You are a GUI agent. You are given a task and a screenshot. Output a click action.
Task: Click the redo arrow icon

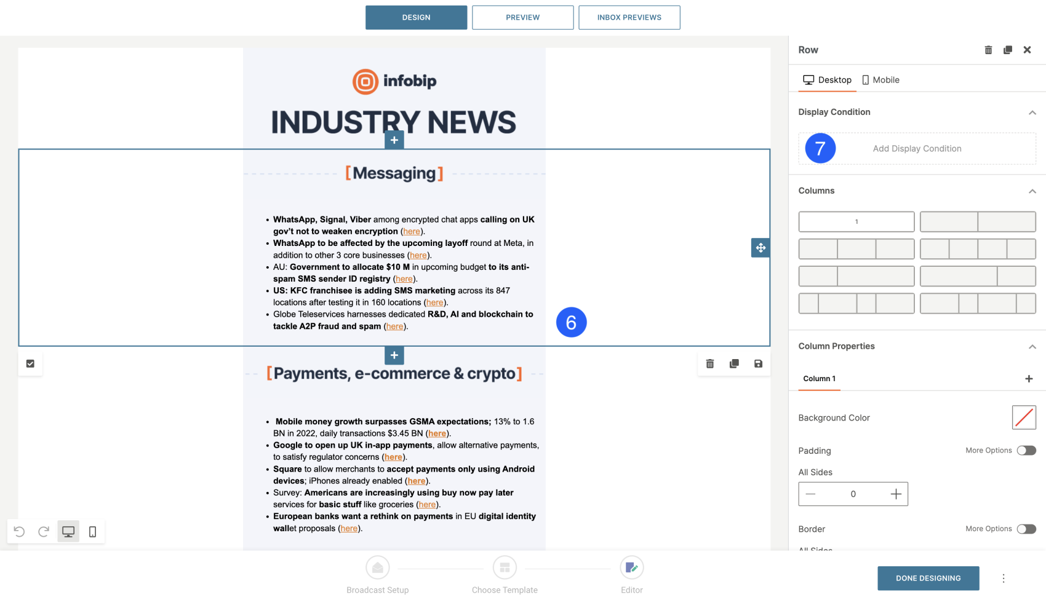pos(44,532)
